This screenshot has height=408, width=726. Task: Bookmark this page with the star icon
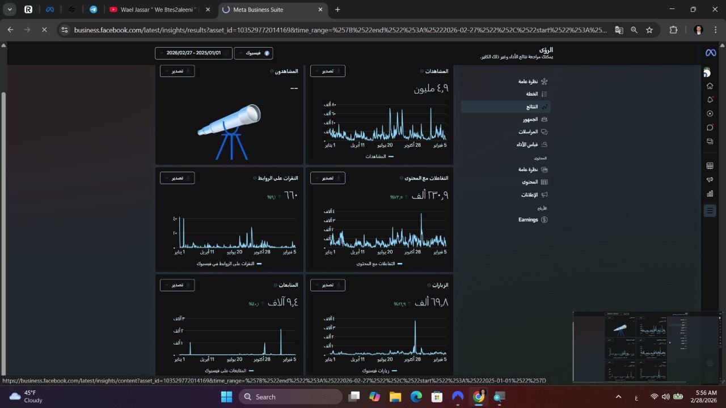[x=649, y=30]
